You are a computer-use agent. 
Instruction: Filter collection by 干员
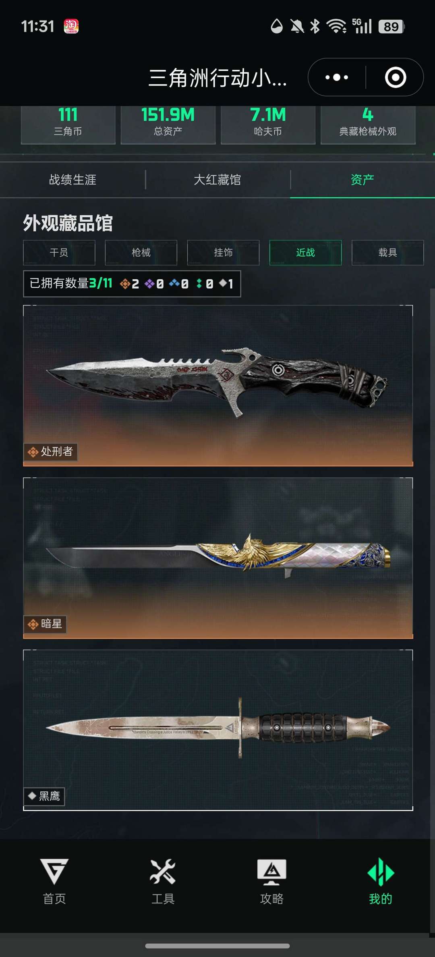[x=59, y=253]
